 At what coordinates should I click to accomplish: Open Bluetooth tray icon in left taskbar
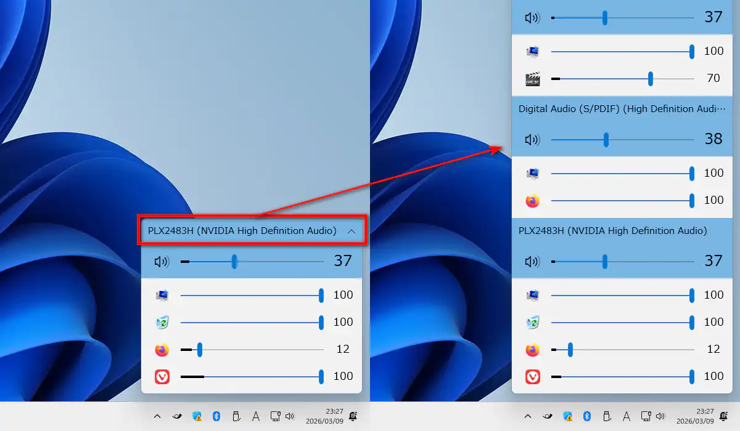coord(216,416)
